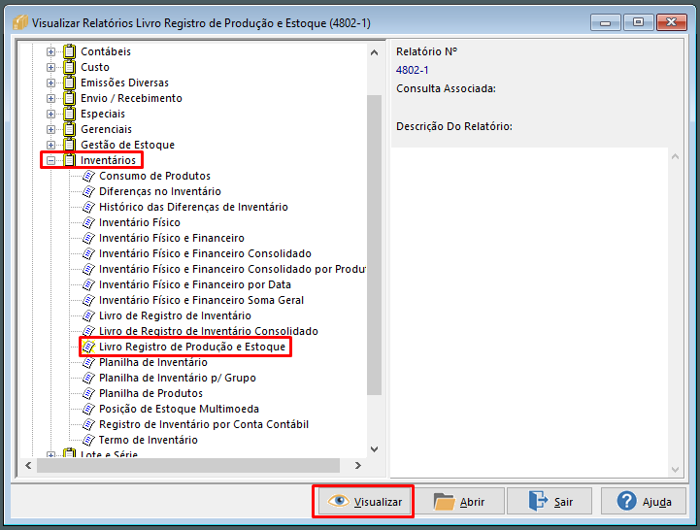Select Consumo de Produtos report
The height and width of the screenshot is (530, 700).
click(x=154, y=176)
